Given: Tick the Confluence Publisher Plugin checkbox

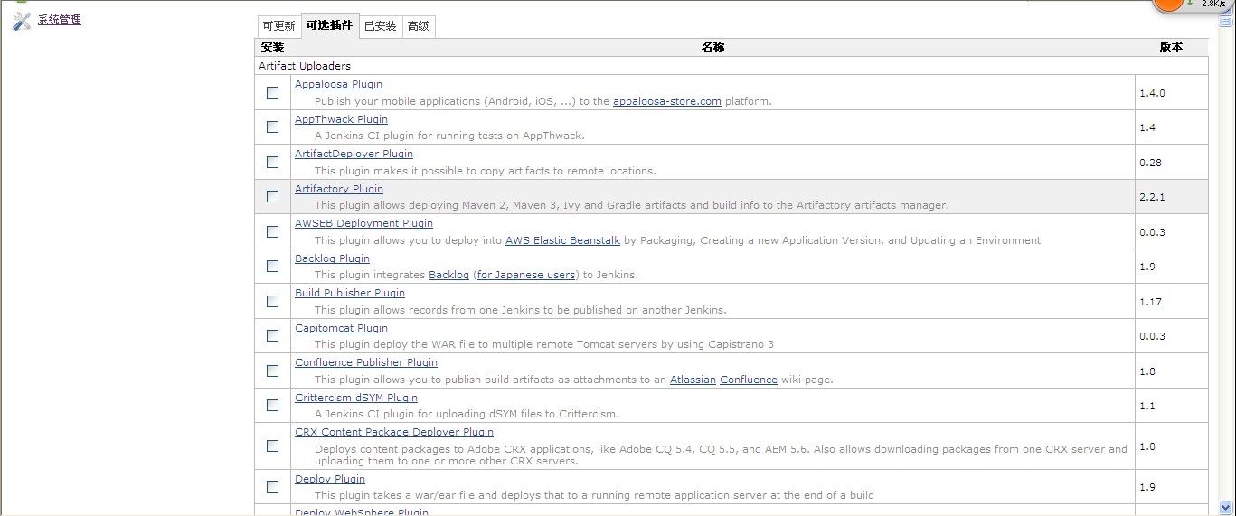Looking at the screenshot, I should click(x=273, y=371).
